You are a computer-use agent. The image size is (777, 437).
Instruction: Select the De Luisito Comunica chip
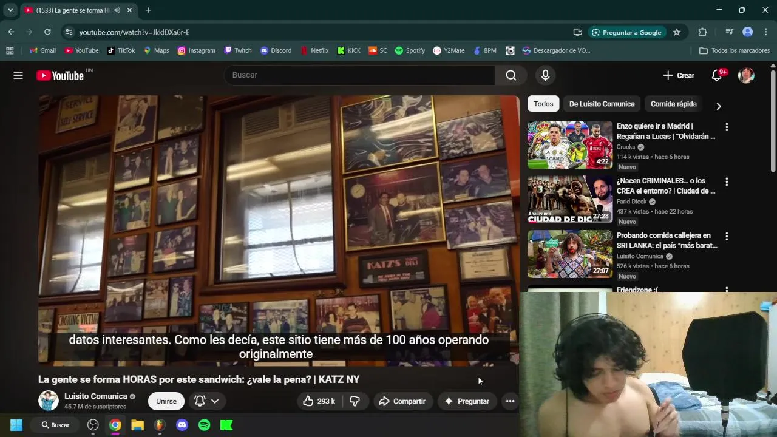click(x=602, y=104)
